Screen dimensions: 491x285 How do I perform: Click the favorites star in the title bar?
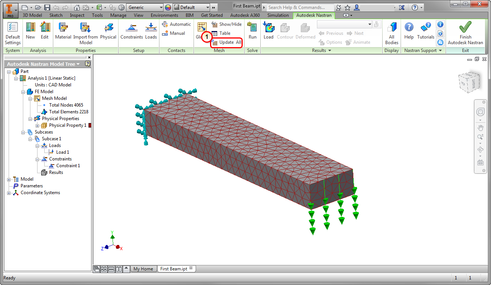click(348, 7)
